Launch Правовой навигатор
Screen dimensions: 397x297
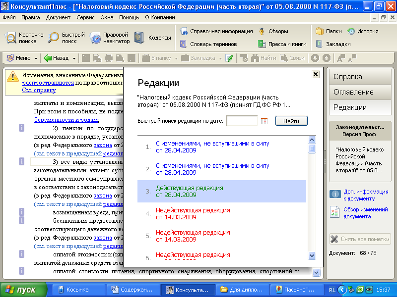point(109,38)
